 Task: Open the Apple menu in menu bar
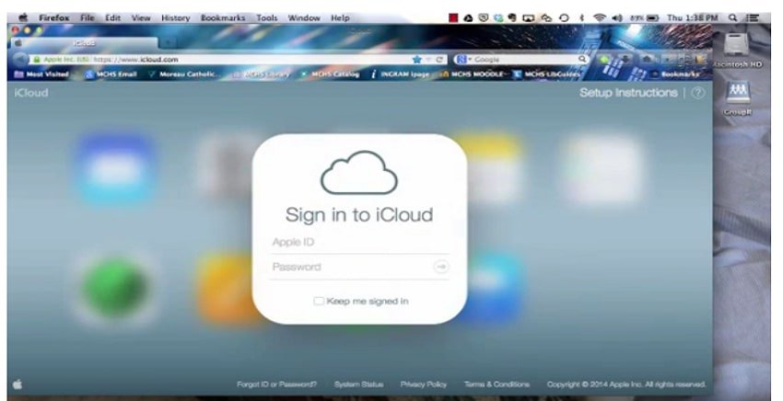tap(23, 18)
